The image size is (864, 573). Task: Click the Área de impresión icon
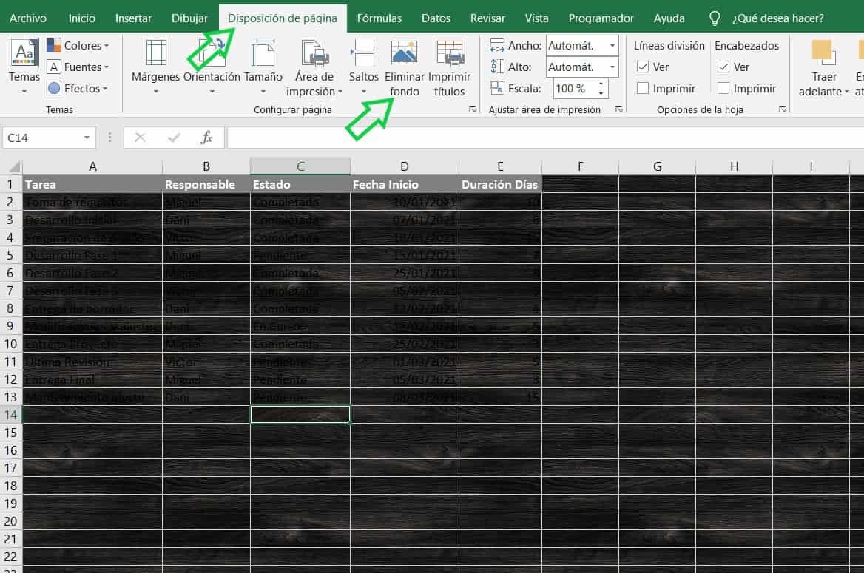(314, 53)
